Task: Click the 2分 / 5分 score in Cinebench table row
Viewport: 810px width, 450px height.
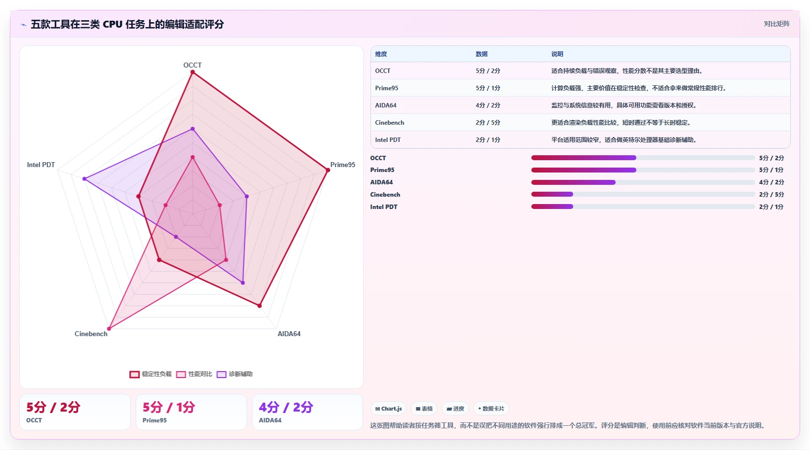Action: 488,123
